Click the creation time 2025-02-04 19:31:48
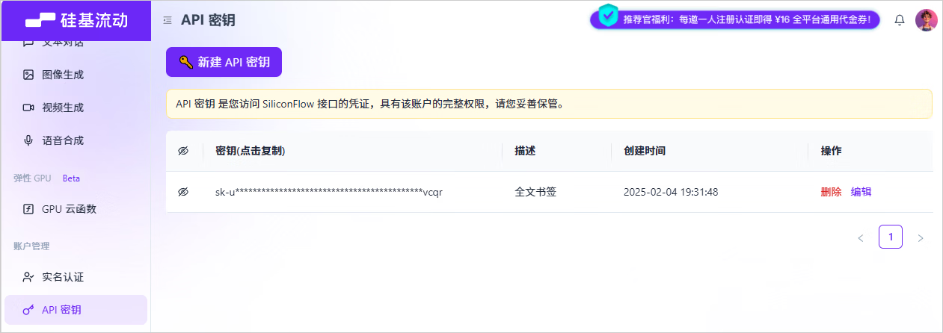The width and height of the screenshot is (943, 333). pyautogui.click(x=671, y=192)
